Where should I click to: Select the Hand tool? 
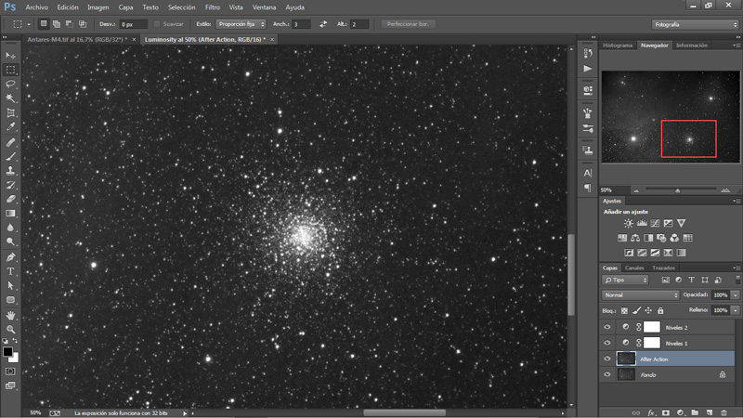pyautogui.click(x=11, y=315)
